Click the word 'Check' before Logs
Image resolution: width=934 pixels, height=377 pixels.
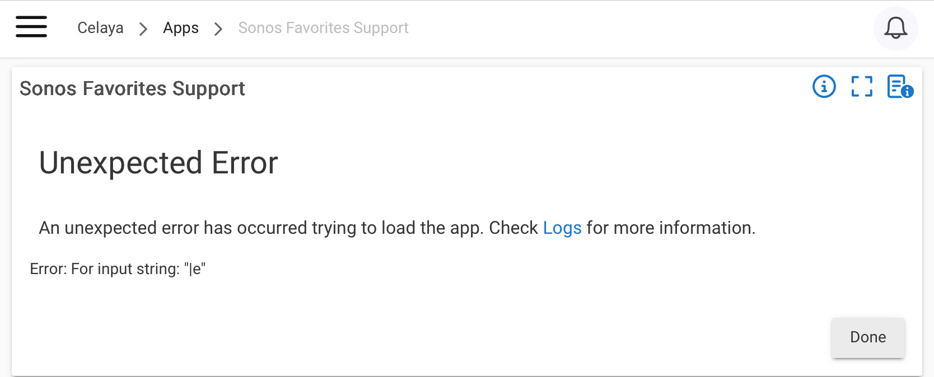point(513,228)
